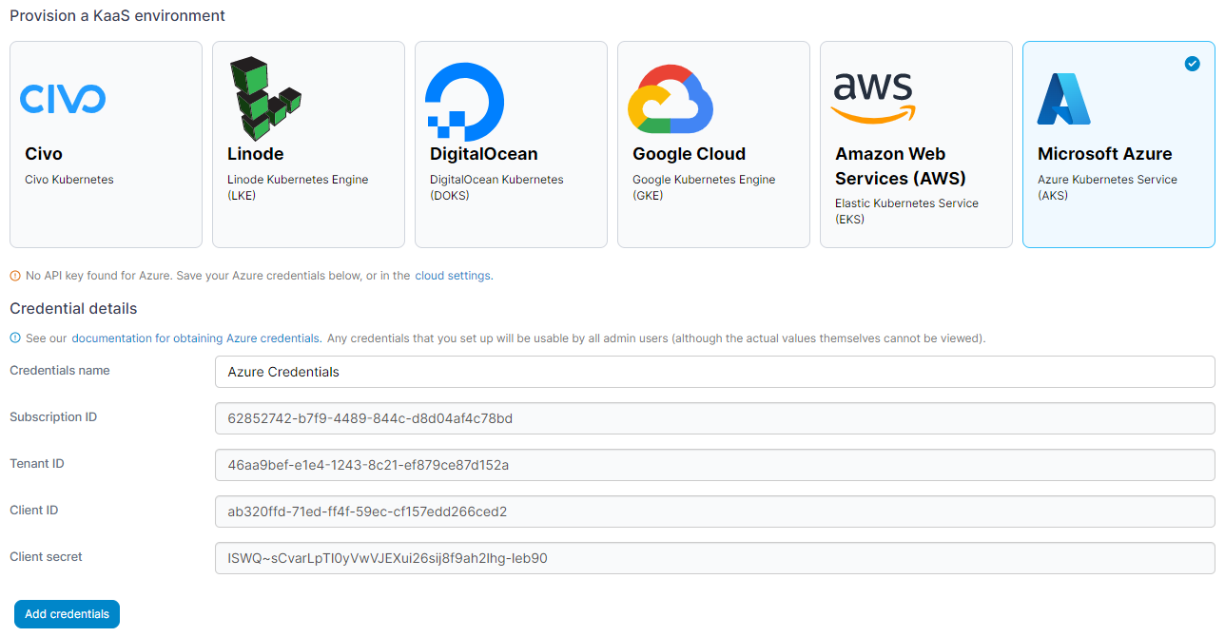The image size is (1225, 637).
Task: Click the Add credentials button
Action: (67, 614)
